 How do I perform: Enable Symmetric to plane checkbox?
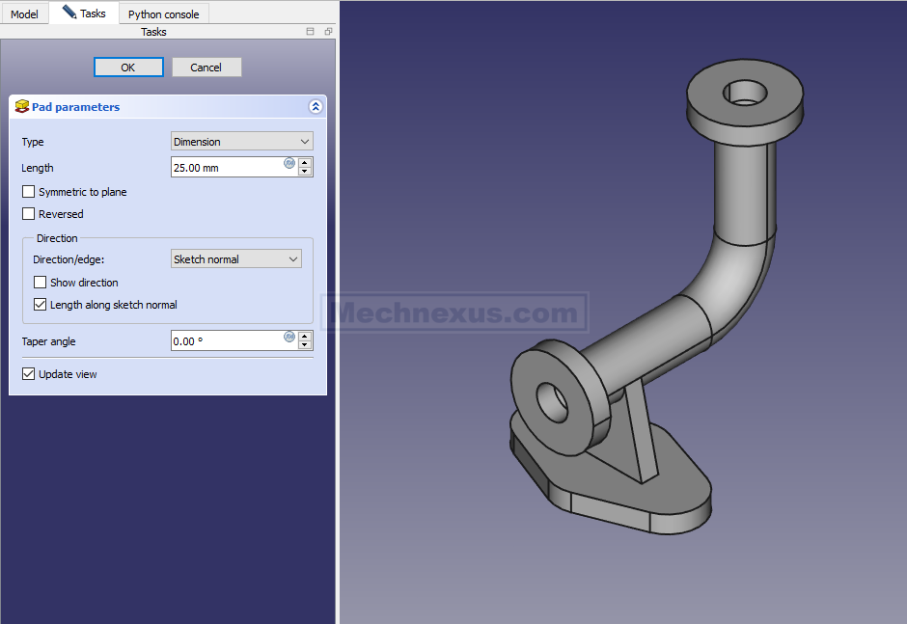(x=28, y=191)
